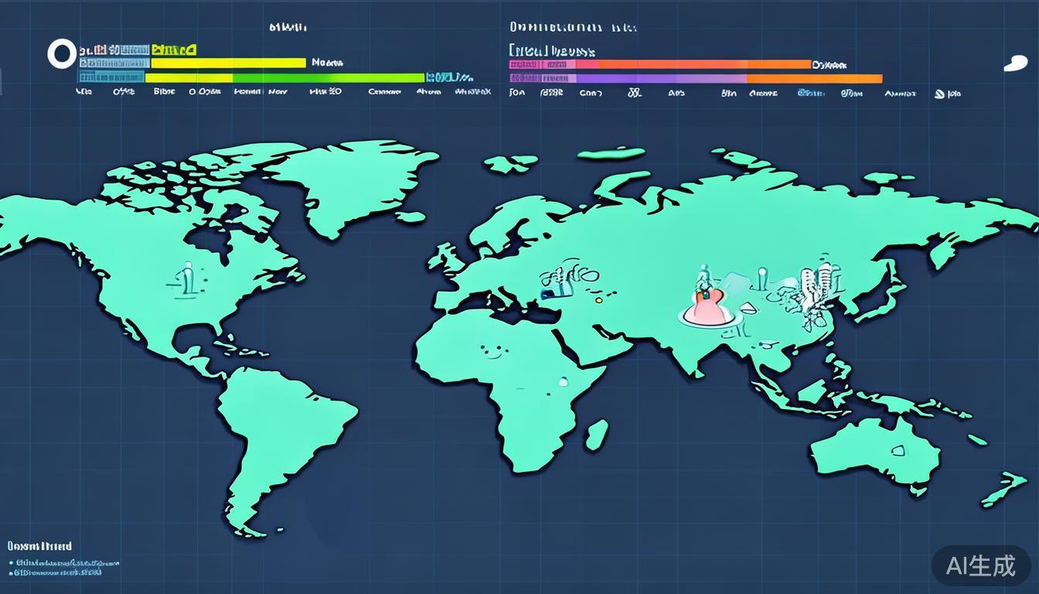Select the second legend entry at bottom-left

point(58,573)
